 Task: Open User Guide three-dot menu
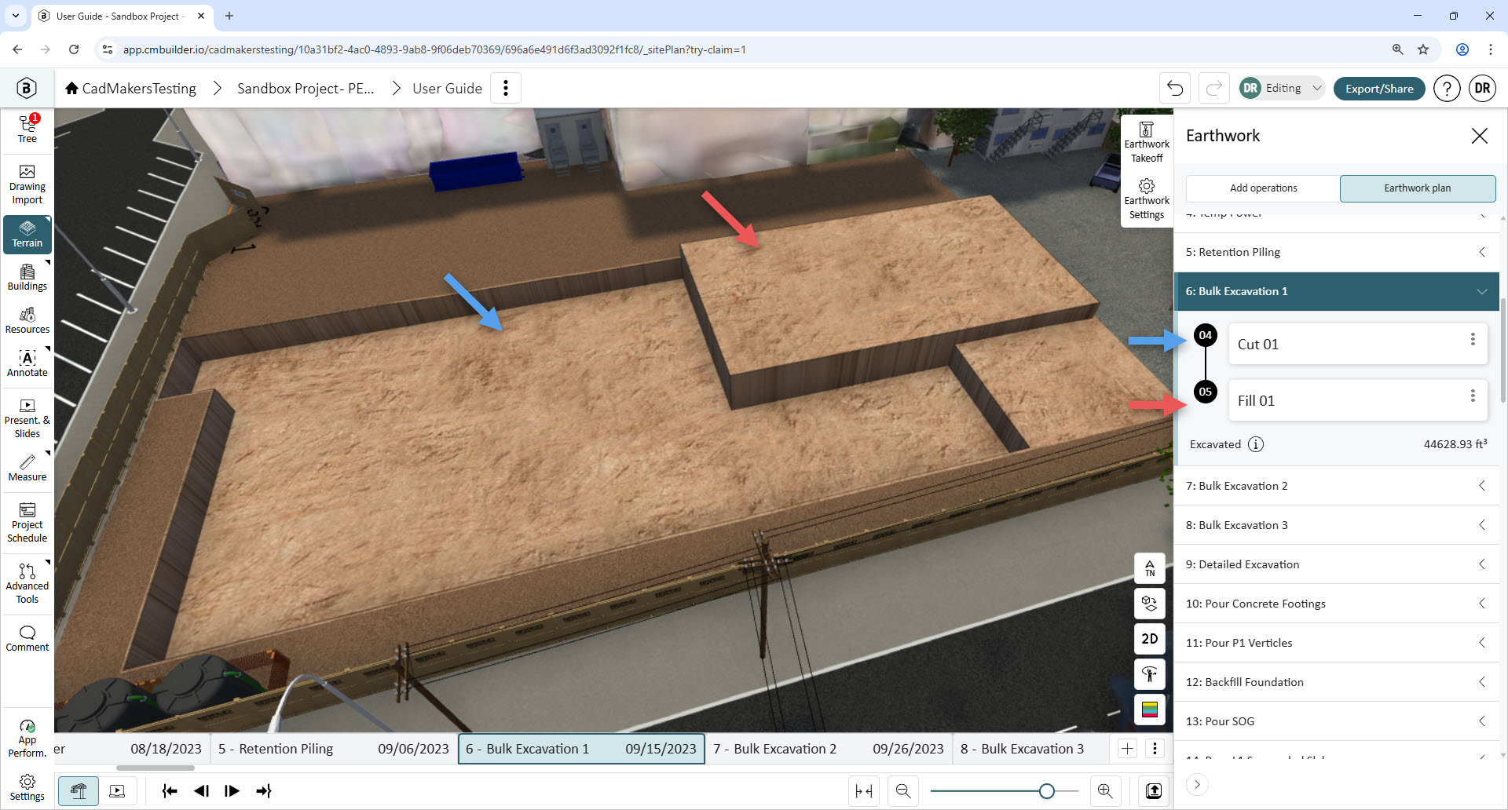506,88
